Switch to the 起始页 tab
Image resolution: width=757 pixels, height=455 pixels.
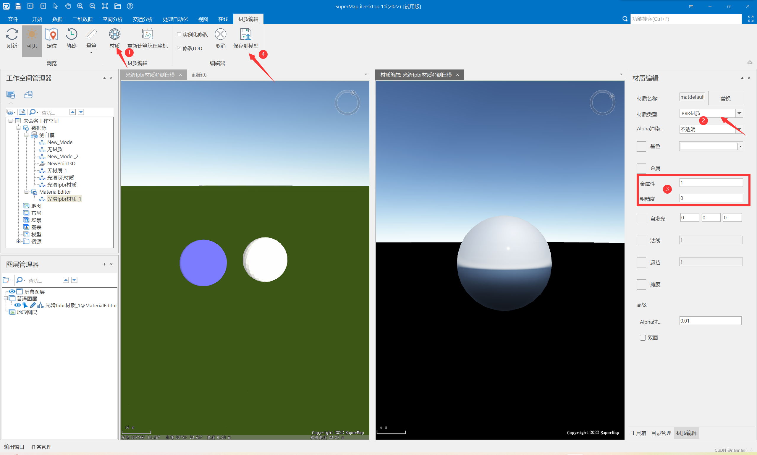pos(199,75)
